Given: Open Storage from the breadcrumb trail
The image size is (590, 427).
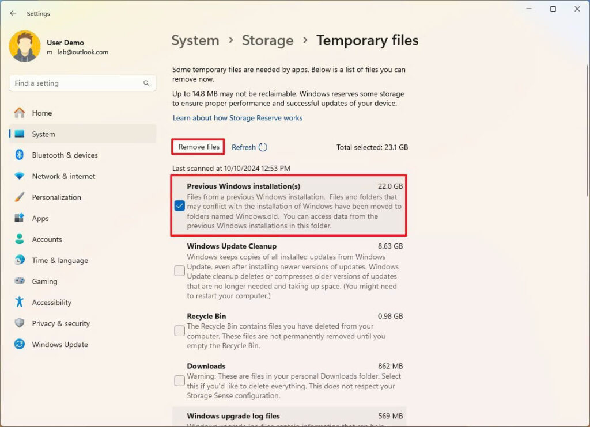Looking at the screenshot, I should point(267,40).
